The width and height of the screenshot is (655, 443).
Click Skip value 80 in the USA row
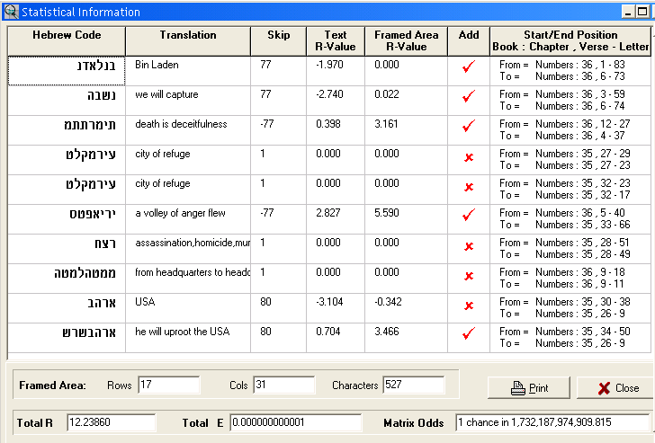[x=265, y=302]
